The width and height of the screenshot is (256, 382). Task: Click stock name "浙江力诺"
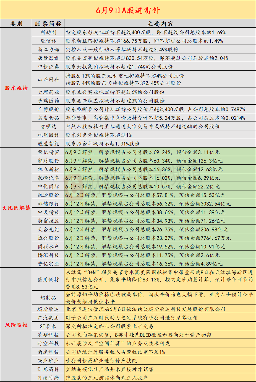[x=48, y=50]
